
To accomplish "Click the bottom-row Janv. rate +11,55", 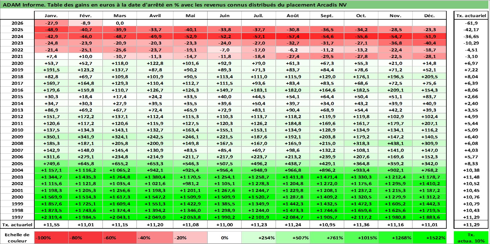I will pos(51,225).
